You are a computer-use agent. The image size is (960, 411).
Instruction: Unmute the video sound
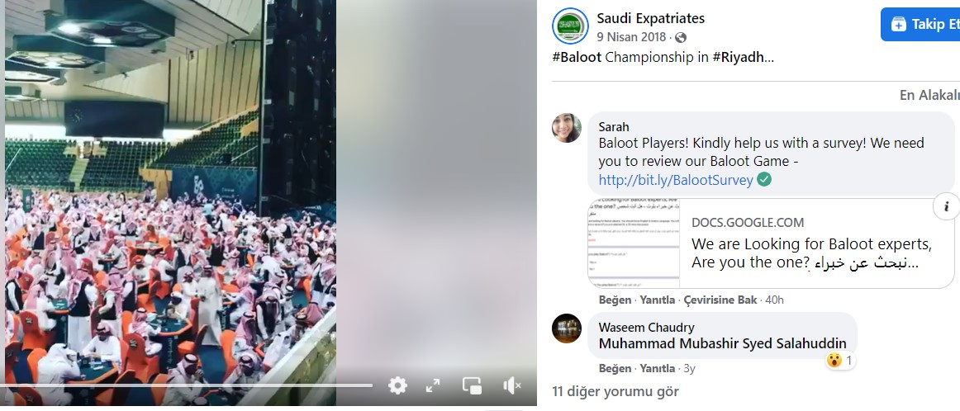tap(511, 385)
